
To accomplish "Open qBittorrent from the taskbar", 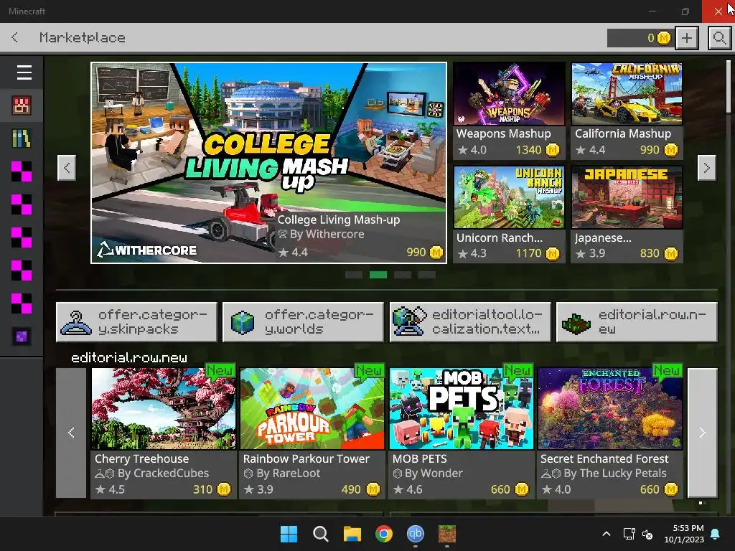I will [x=416, y=534].
